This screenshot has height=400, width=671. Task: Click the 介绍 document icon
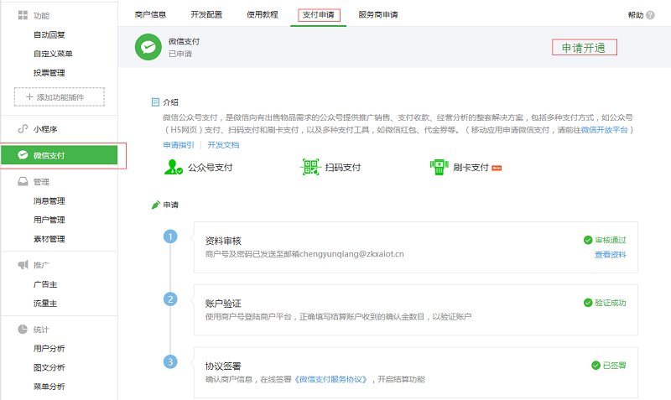point(155,101)
